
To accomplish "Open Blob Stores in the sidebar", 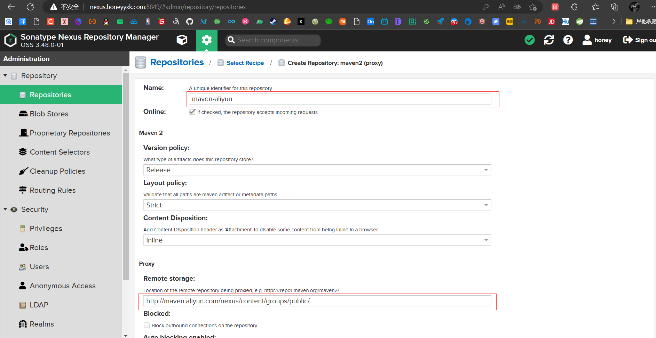I will click(x=61, y=114).
